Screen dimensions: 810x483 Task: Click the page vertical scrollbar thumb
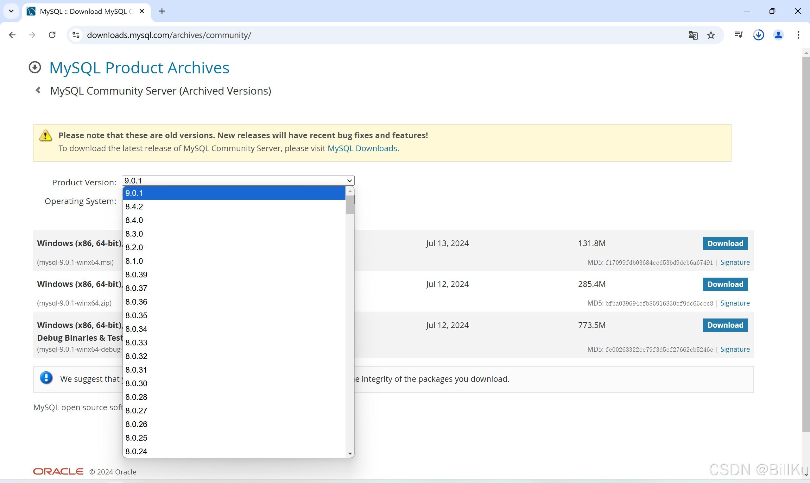pyautogui.click(x=806, y=244)
